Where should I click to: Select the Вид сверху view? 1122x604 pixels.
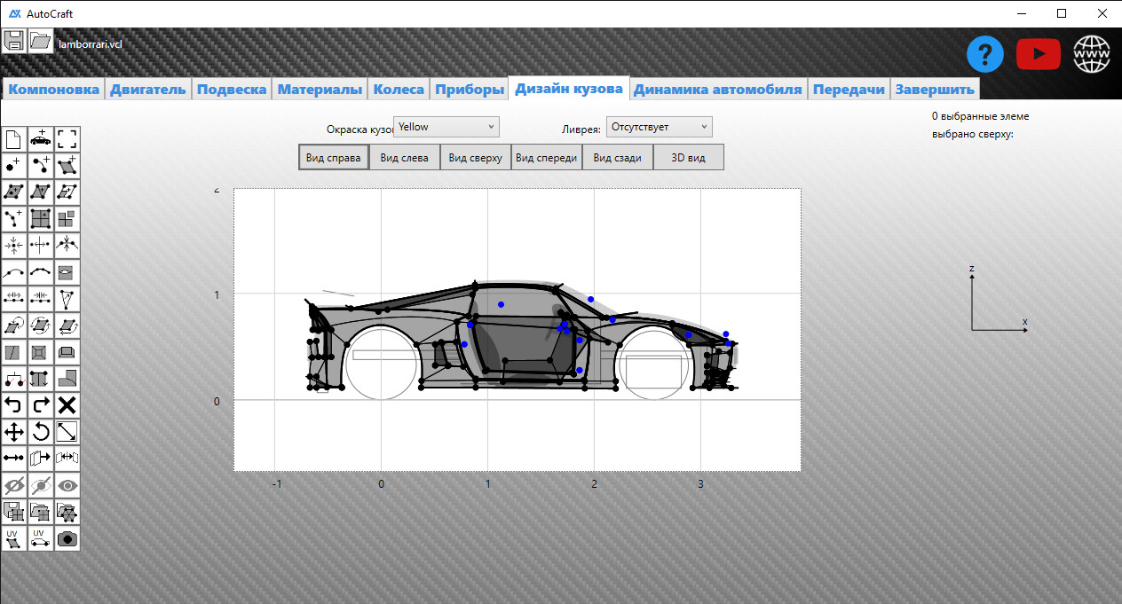point(476,156)
